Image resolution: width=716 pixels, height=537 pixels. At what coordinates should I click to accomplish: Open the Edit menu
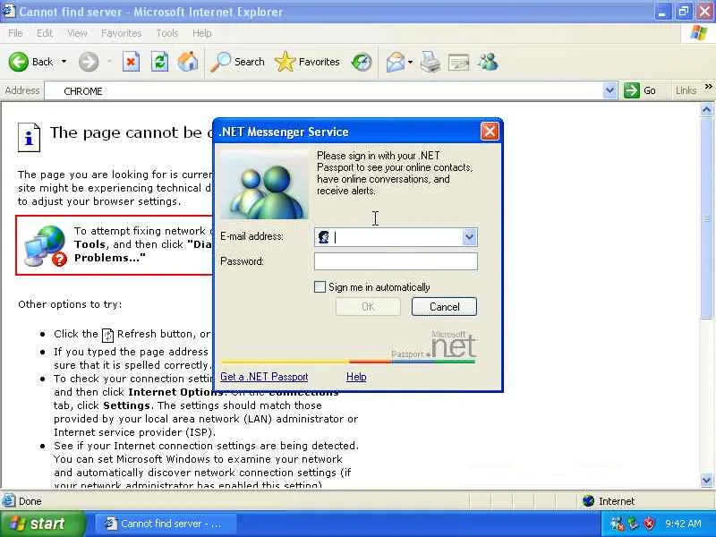[x=45, y=33]
